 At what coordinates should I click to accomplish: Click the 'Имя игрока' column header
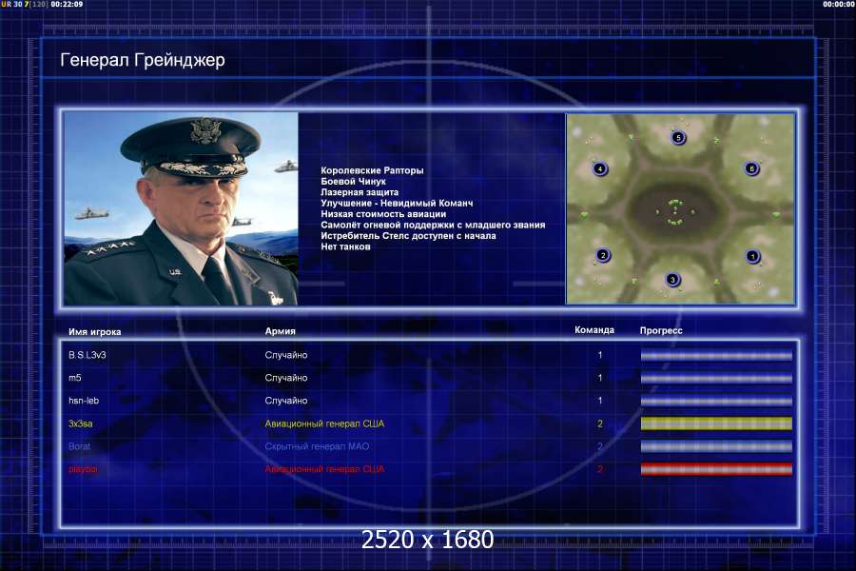95,332
